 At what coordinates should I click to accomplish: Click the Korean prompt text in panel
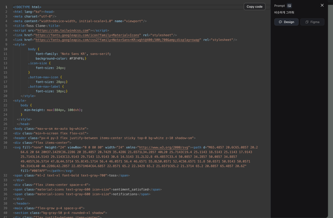click(284, 13)
